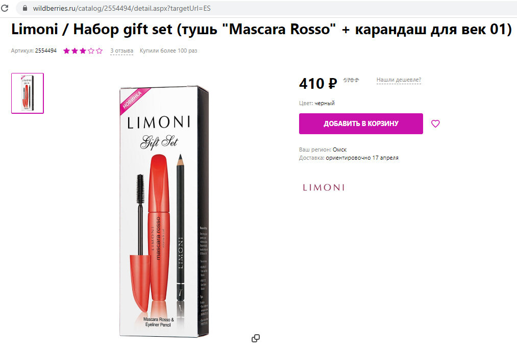Screen dimensions: 517x349
Task: Click the 'черный' color value
Action: coord(325,103)
